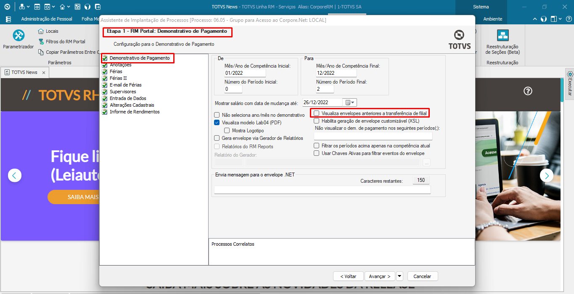This screenshot has width=574, height=294.
Task: Click the layout panel icon near help
Action: [554, 19]
